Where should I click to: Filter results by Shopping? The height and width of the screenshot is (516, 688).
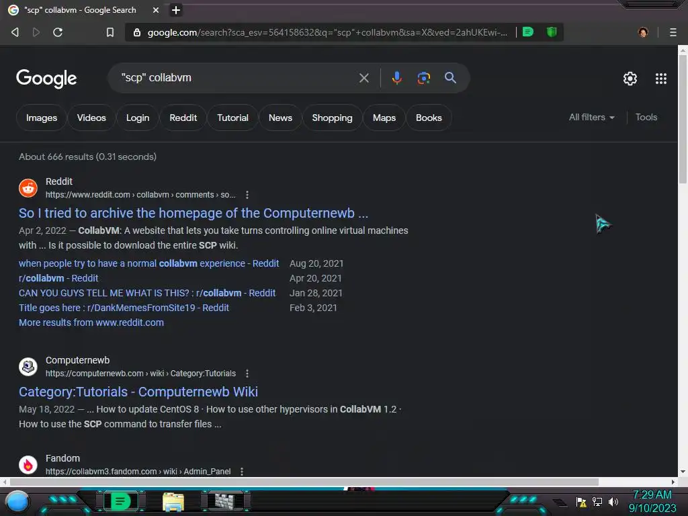(x=332, y=118)
